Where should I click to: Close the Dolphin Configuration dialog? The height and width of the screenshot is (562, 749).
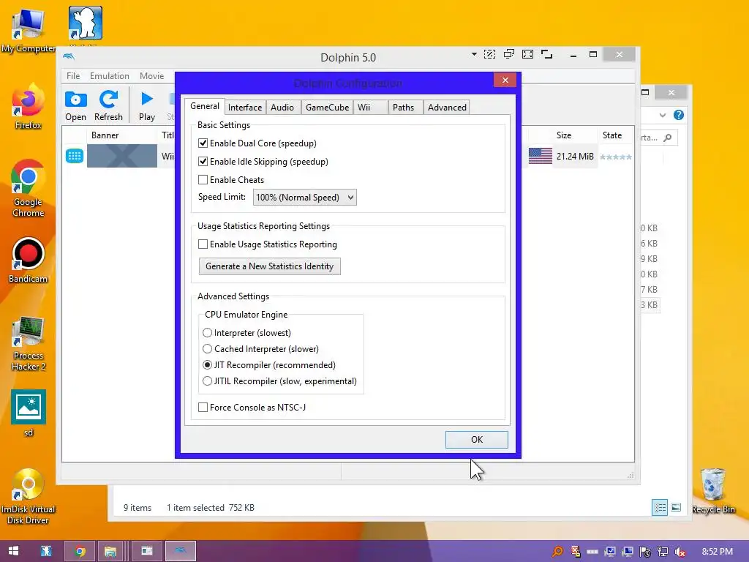click(x=505, y=80)
